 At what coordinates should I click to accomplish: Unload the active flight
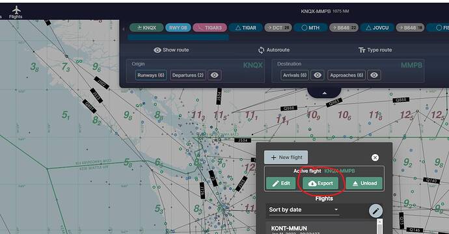(x=364, y=183)
